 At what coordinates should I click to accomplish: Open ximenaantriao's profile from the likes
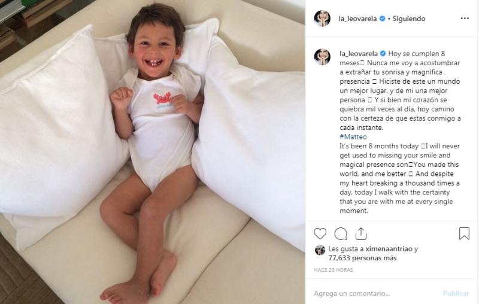coord(389,249)
